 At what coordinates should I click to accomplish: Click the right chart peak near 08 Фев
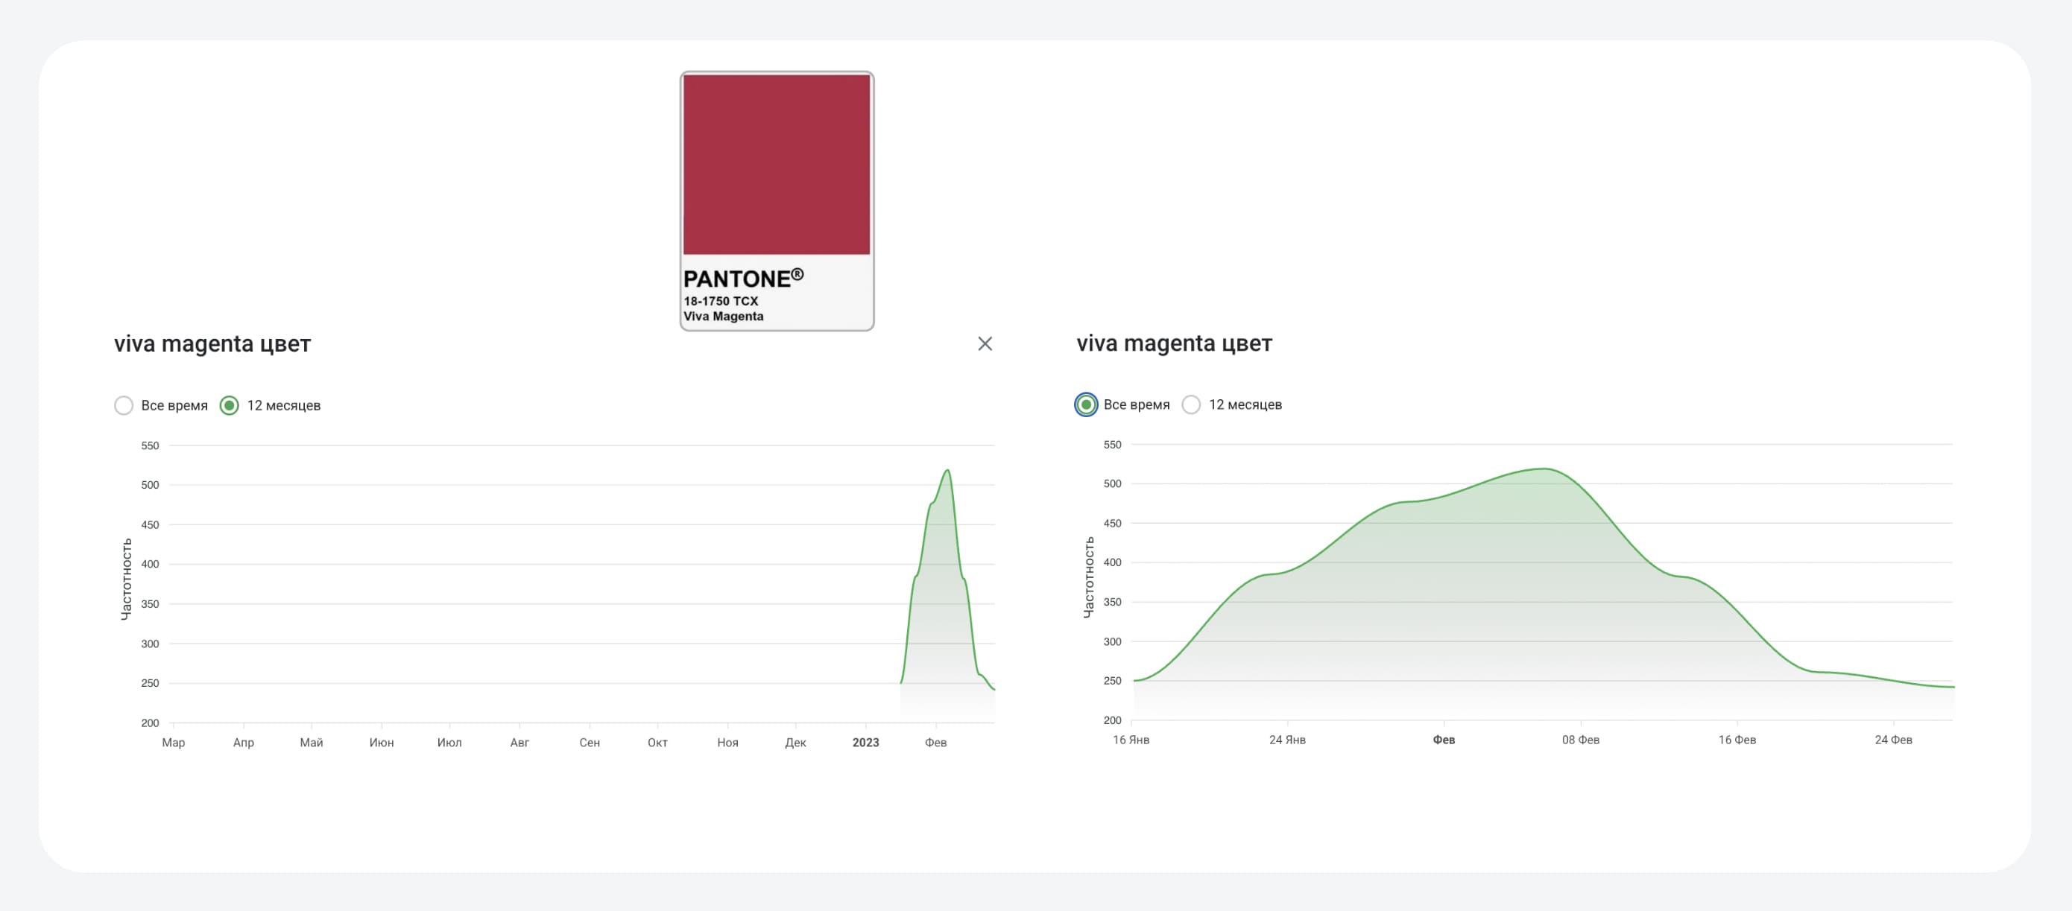(1544, 469)
